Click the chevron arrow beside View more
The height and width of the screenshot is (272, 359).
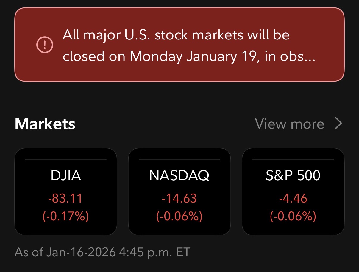(338, 124)
